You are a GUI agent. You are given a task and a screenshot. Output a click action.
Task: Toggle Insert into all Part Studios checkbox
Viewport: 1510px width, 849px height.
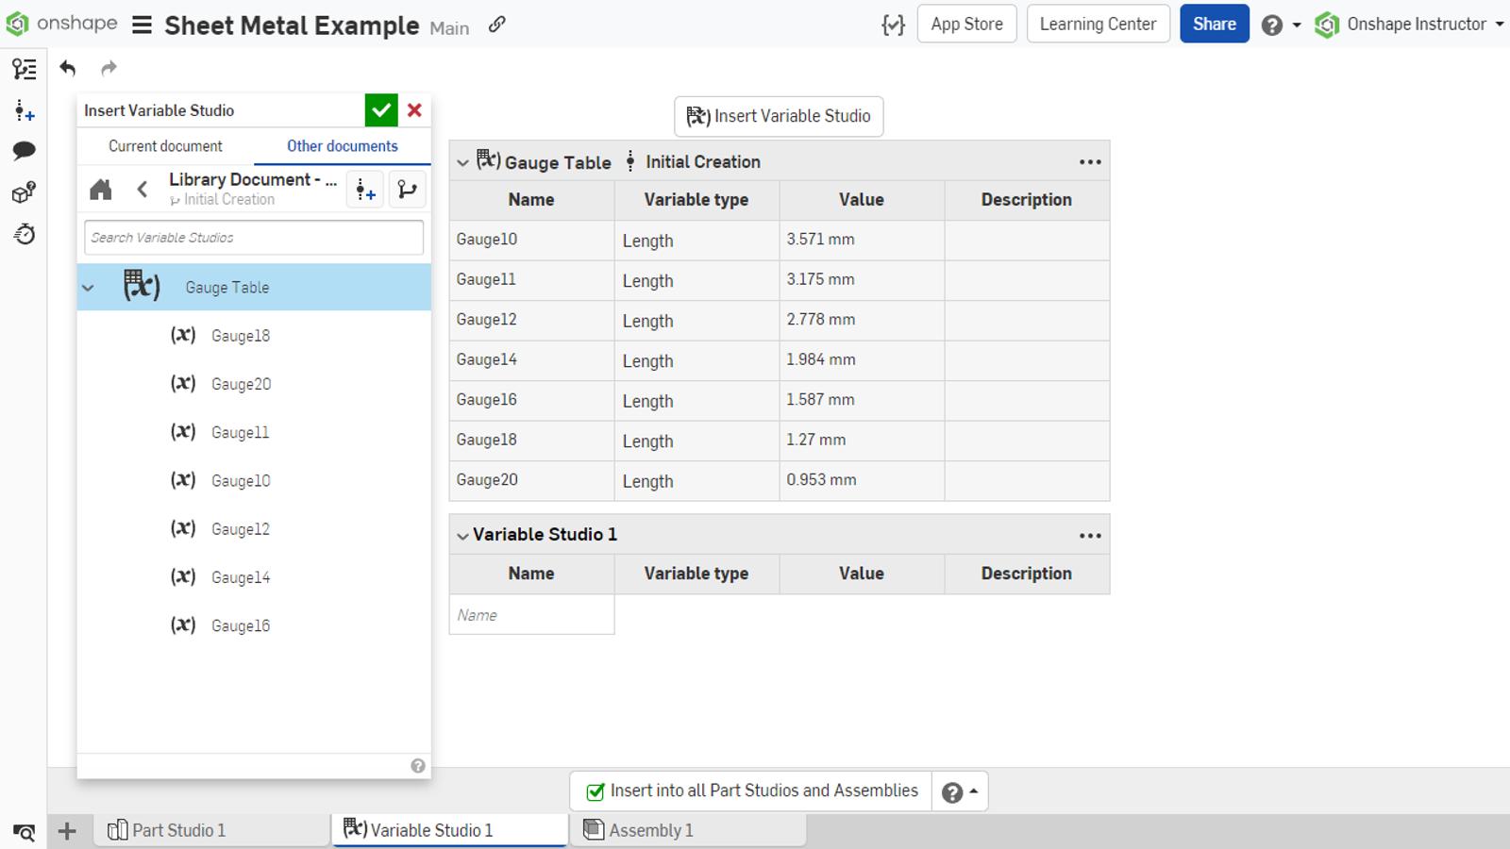click(x=596, y=791)
